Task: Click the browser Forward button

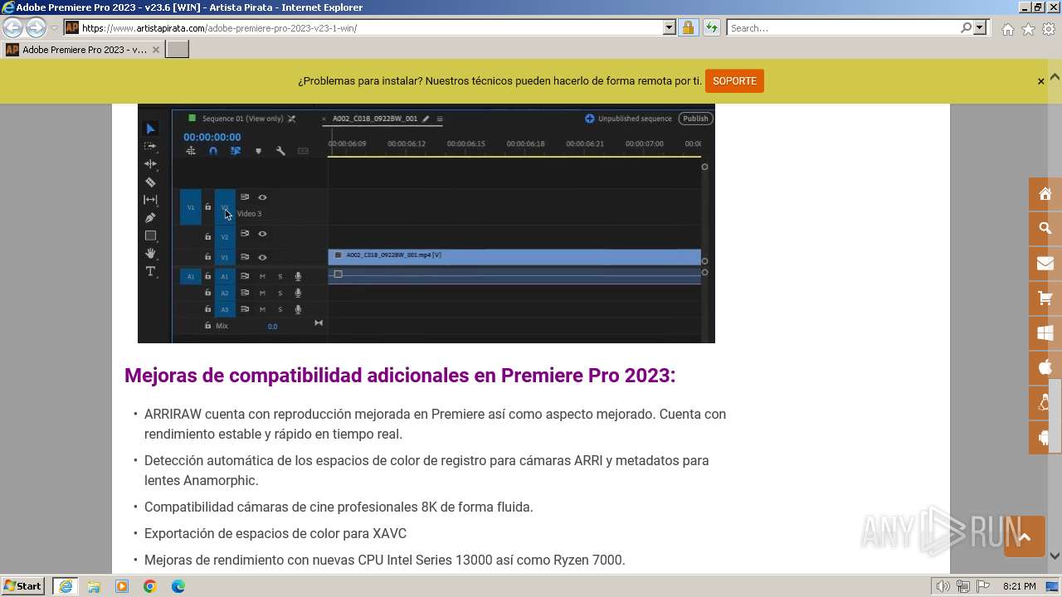Action: (36, 27)
